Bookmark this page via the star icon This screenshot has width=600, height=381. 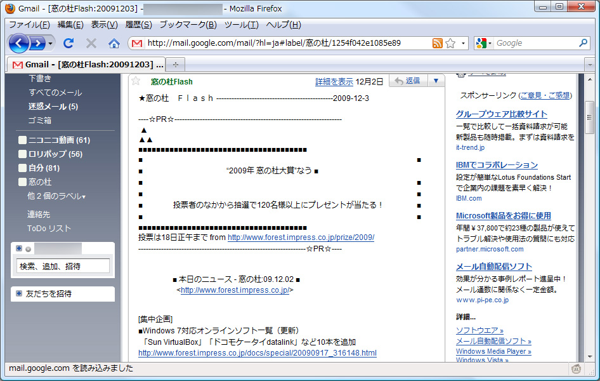(450, 43)
